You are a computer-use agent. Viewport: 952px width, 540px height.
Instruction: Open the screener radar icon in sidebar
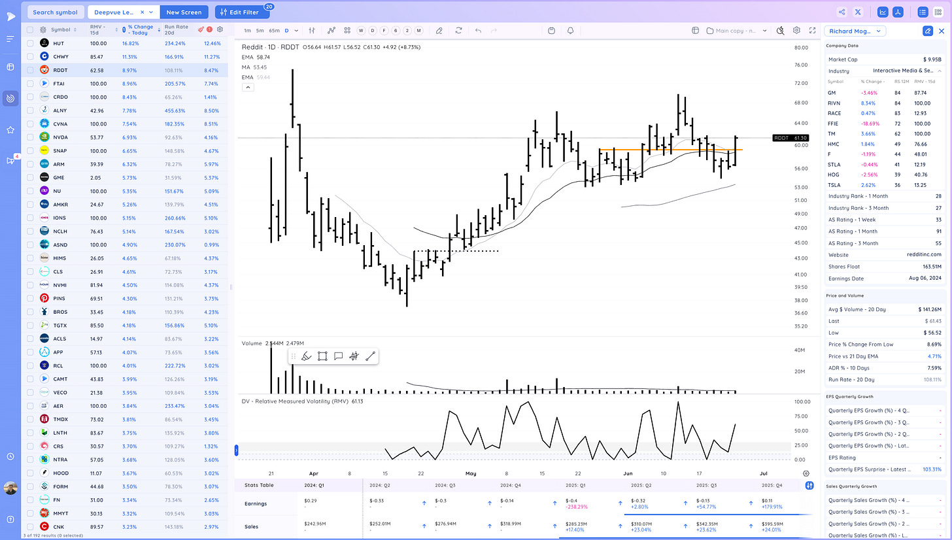[10, 99]
